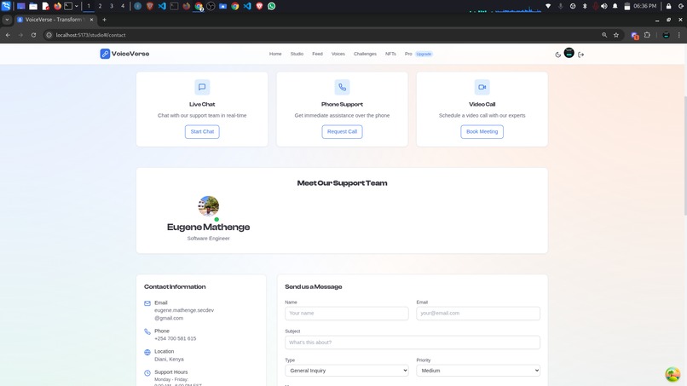The width and height of the screenshot is (687, 386).
Task: Click the Book Meeting button
Action: coord(482,132)
